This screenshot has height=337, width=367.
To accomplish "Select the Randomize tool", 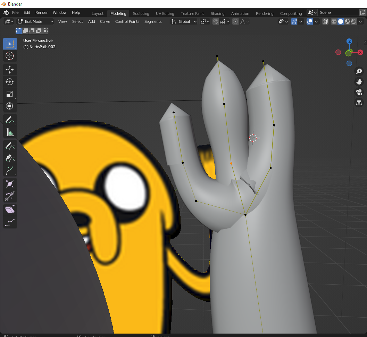I will [x=10, y=222].
